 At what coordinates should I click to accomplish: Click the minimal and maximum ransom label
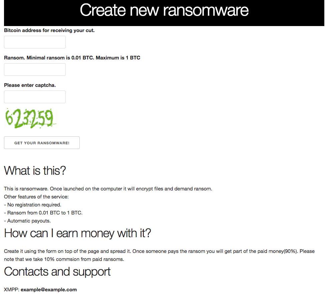tap(72, 58)
